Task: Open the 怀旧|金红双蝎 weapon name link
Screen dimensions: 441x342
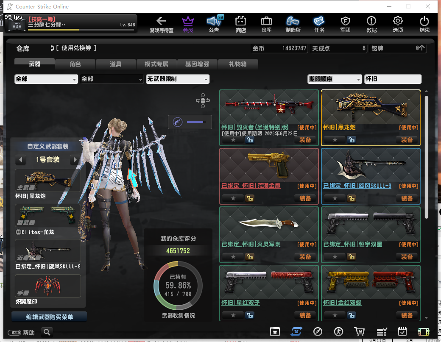Action: tap(342, 303)
